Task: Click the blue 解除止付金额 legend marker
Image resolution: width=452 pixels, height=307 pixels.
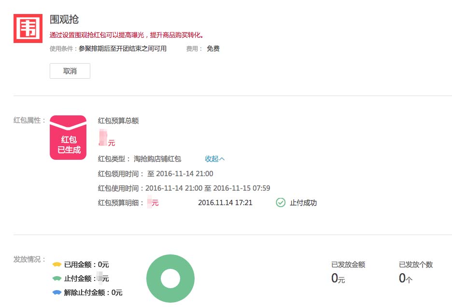Action: coord(57,293)
